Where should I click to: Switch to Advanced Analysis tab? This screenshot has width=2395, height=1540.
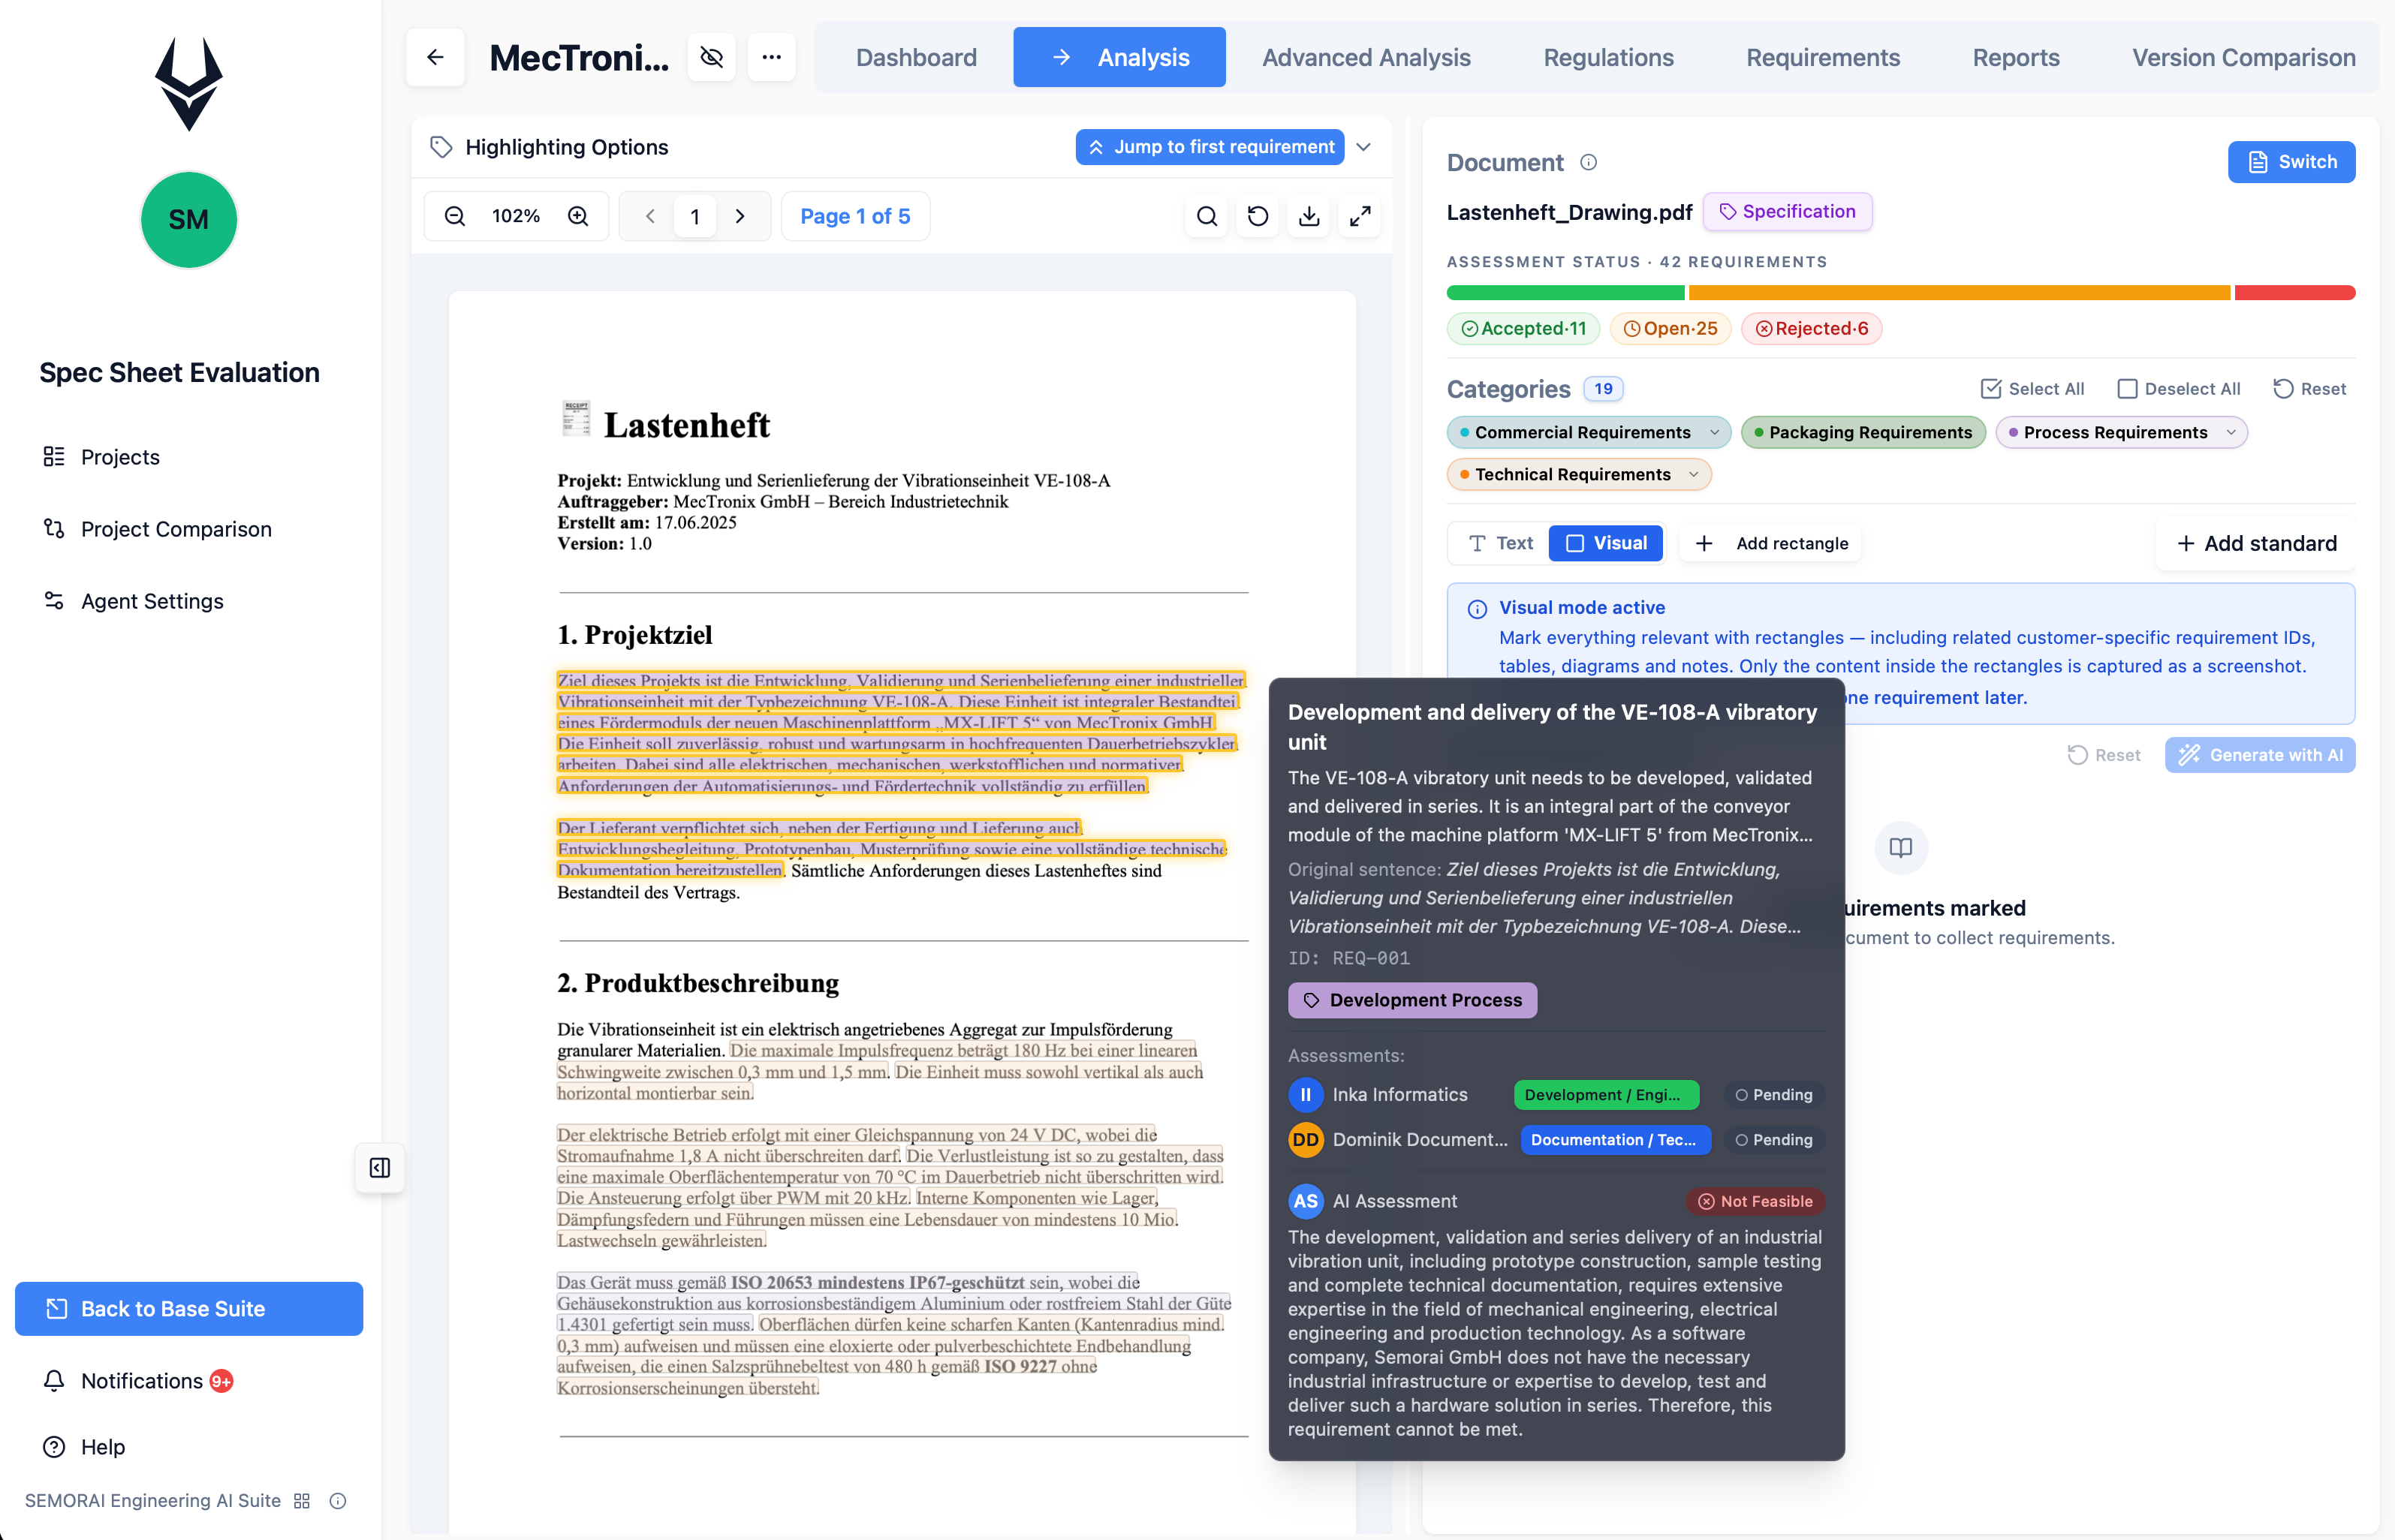(x=1366, y=57)
